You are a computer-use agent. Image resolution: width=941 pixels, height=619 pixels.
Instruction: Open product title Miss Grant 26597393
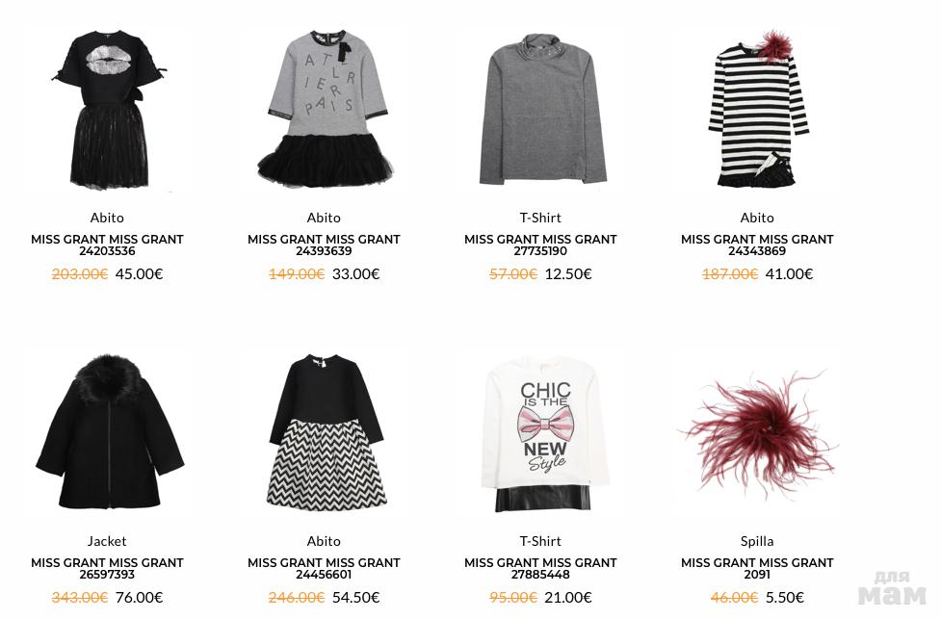tap(108, 568)
